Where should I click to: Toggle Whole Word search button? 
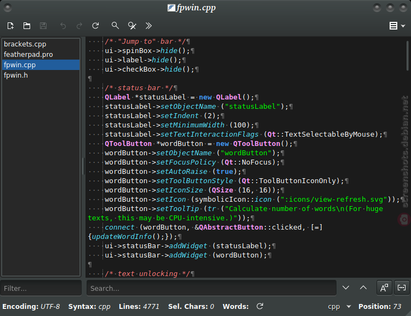[402, 288]
